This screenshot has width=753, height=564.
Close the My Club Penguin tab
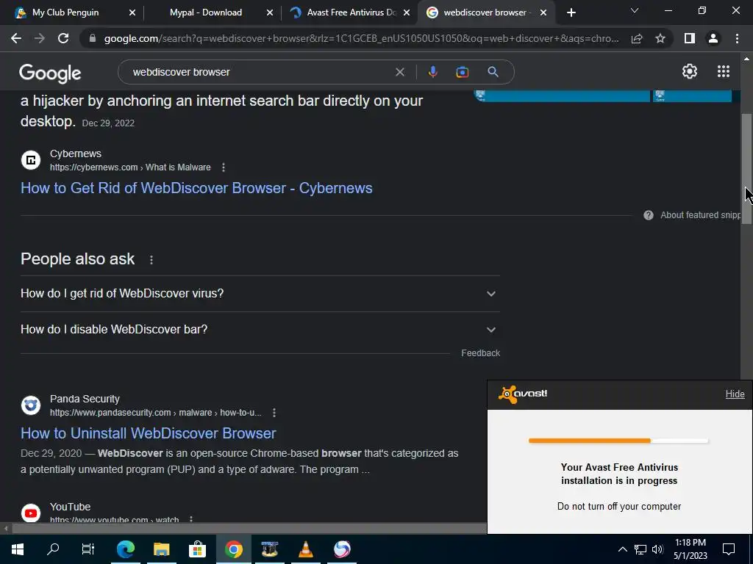132,12
